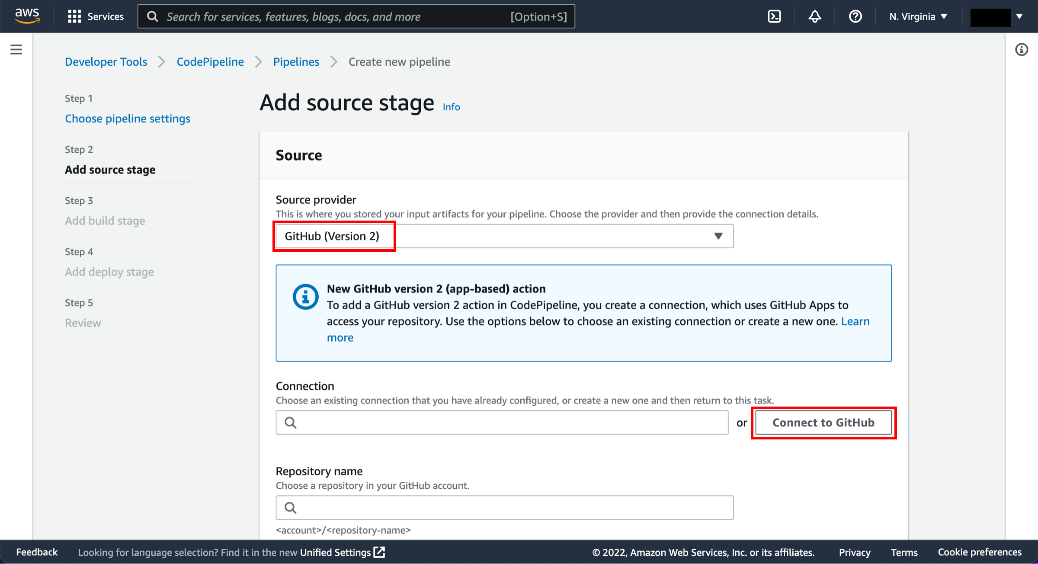Click the Services label in top bar

(x=106, y=16)
